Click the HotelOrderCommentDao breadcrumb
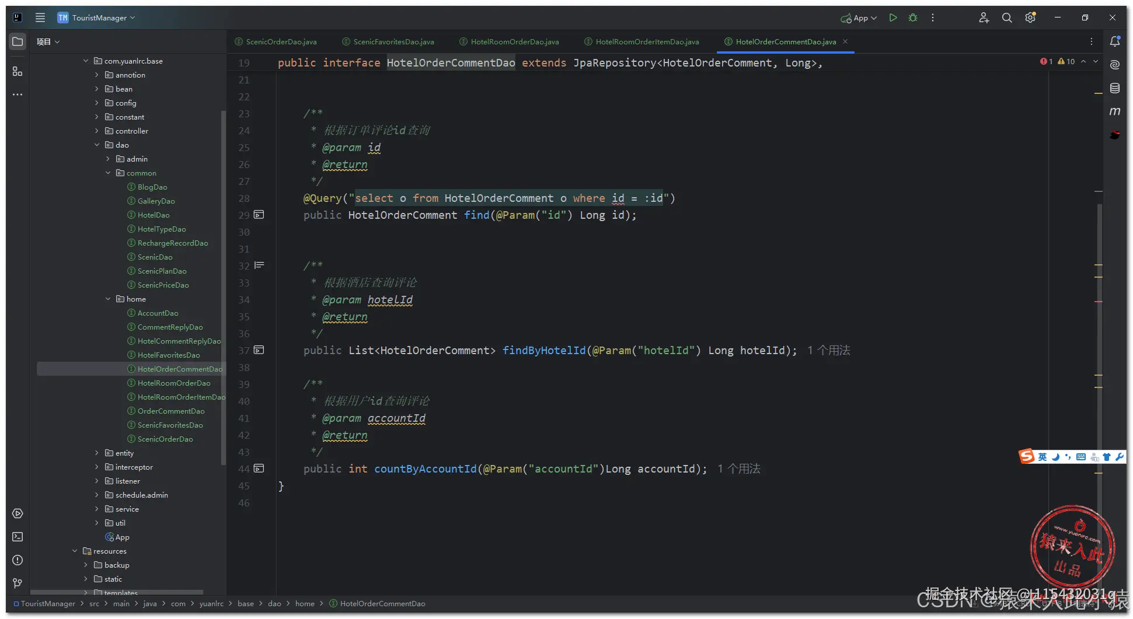This screenshot has height=619, width=1133. (x=378, y=604)
